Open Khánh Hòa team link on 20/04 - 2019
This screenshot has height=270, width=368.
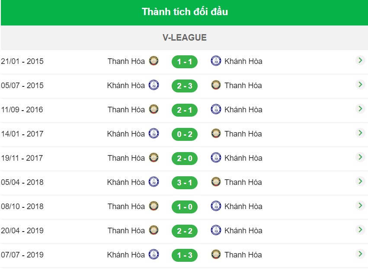click(243, 231)
